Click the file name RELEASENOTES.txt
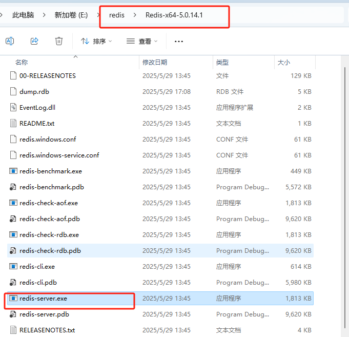 [47, 330]
